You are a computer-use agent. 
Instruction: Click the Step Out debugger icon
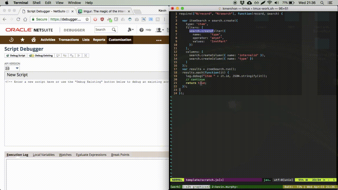[x=72, y=55]
